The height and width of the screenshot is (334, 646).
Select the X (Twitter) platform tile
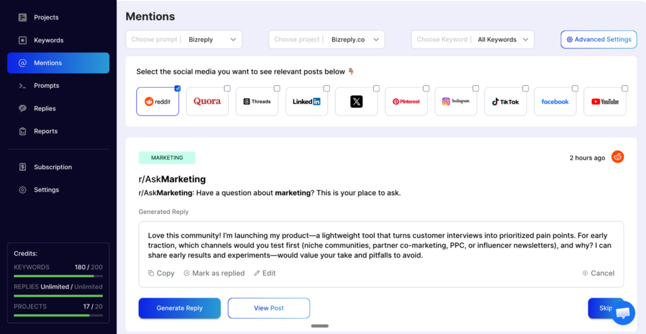click(356, 102)
